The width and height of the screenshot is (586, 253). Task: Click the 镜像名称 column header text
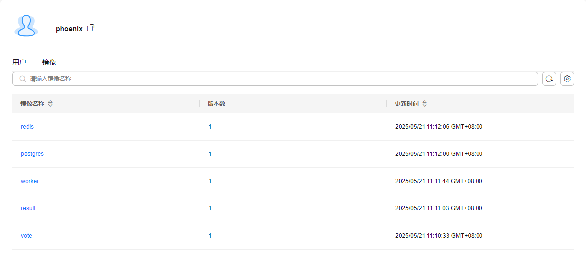(x=32, y=104)
